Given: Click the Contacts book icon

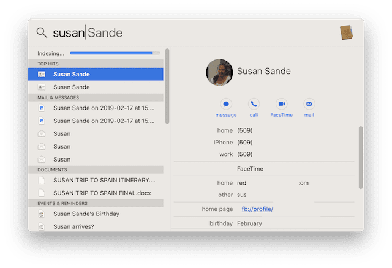Looking at the screenshot, I should 347,33.
